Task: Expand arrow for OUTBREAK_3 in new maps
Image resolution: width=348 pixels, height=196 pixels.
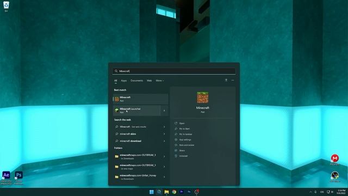Action: tap(164, 167)
